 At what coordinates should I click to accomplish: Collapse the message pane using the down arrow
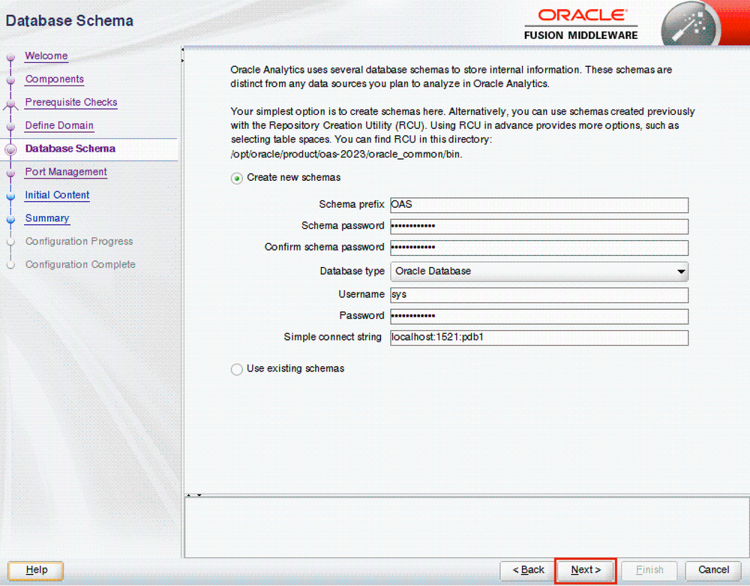tap(199, 495)
